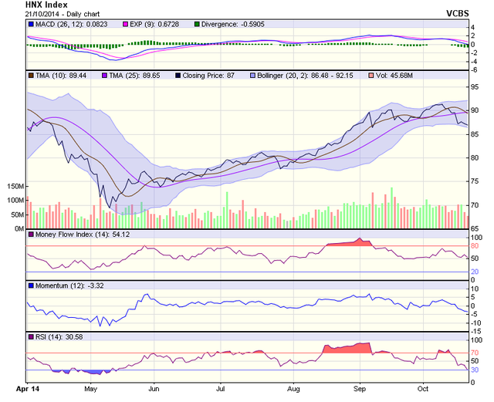Screen dimensions: 494x402
Task: Select the brown TMA (10) legend marker
Action: (x=31, y=77)
